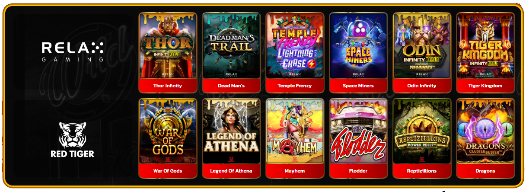
Task: Select the Dead Man's Trail game artwork
Action: (x=231, y=46)
